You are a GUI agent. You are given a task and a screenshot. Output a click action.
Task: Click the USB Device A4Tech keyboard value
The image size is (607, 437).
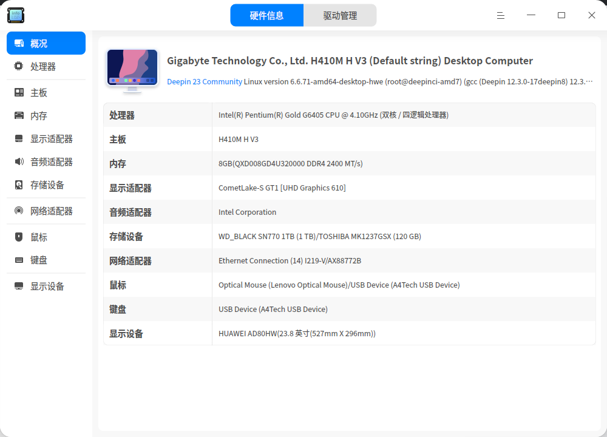pos(273,310)
